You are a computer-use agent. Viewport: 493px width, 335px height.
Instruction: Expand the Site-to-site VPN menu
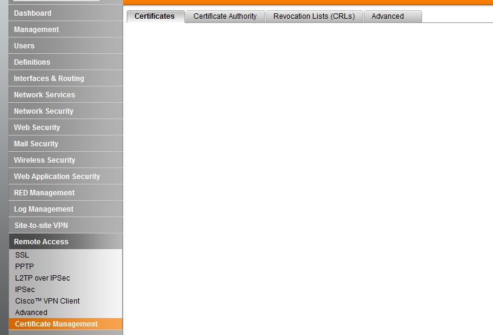point(41,226)
